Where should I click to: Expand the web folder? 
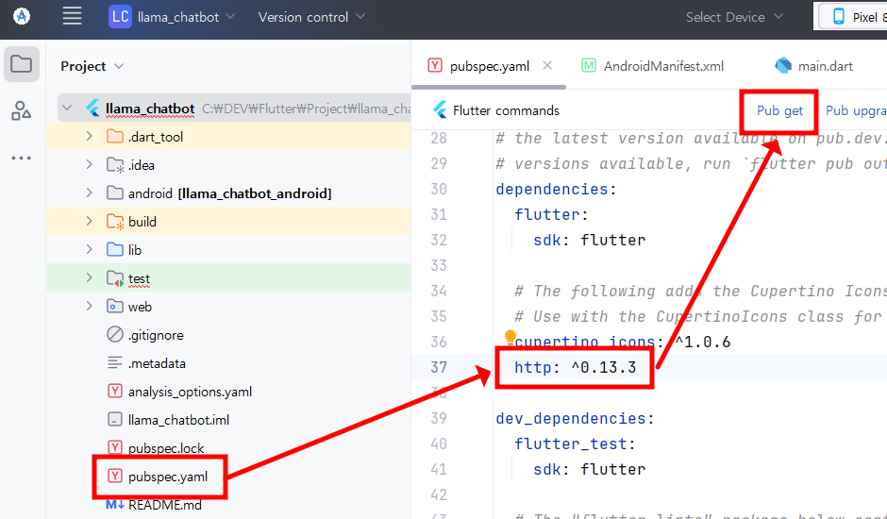point(89,306)
